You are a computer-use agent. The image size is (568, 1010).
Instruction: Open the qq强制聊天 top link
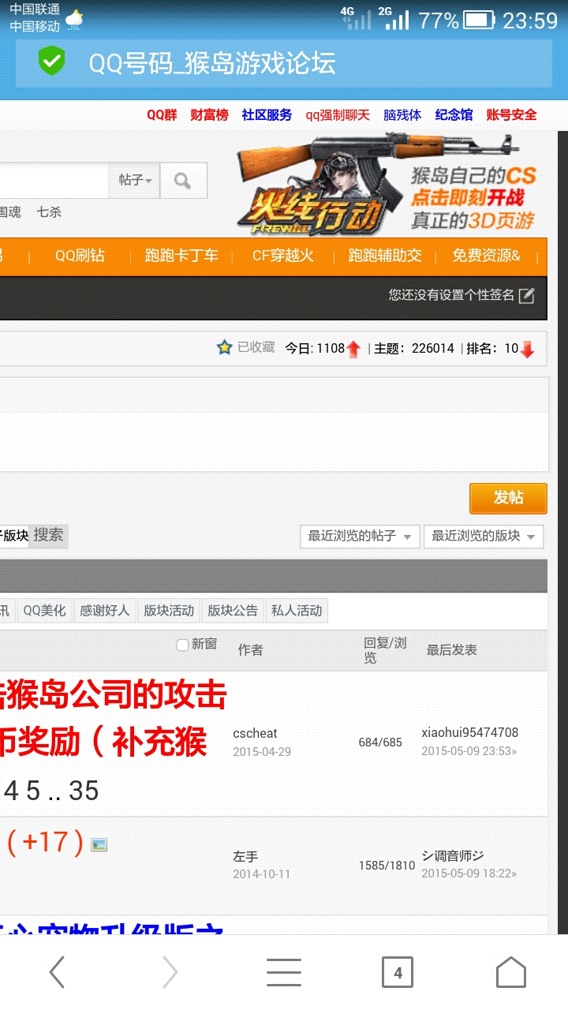[x=338, y=115]
